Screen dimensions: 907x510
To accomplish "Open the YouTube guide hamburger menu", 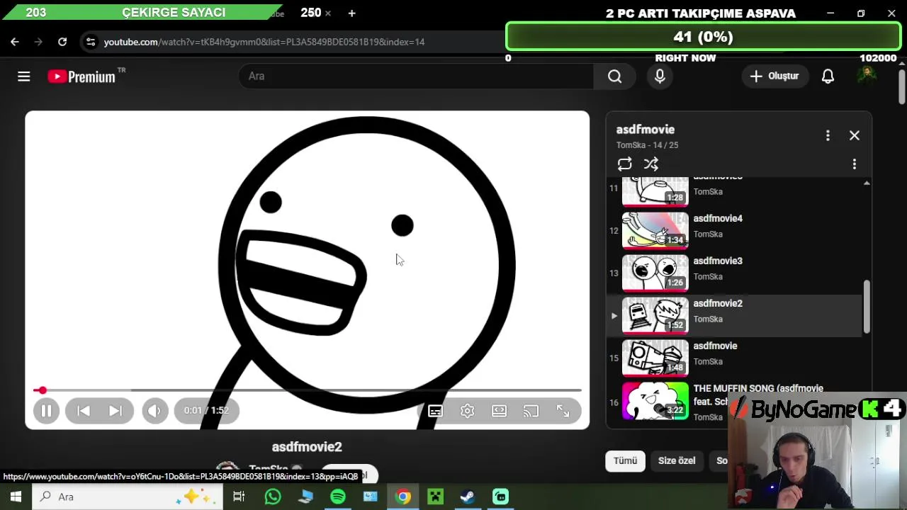I will (24, 76).
